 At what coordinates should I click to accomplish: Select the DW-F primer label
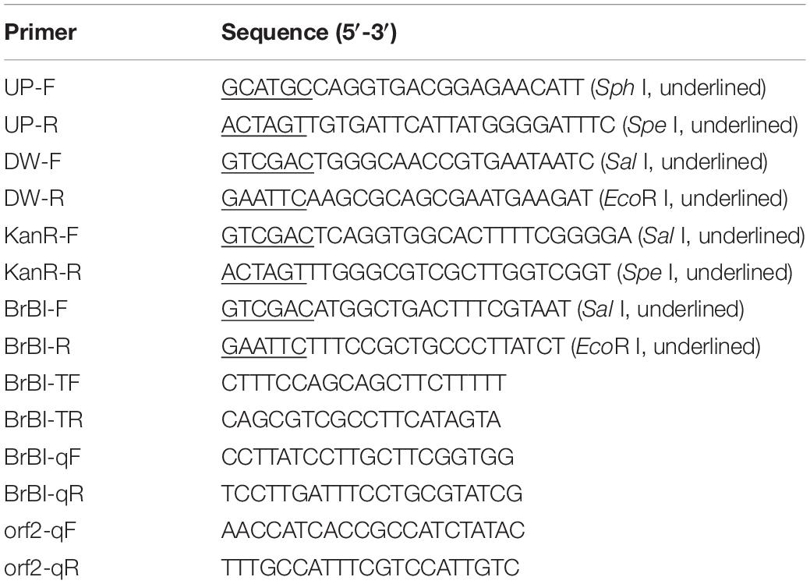pos(33,161)
